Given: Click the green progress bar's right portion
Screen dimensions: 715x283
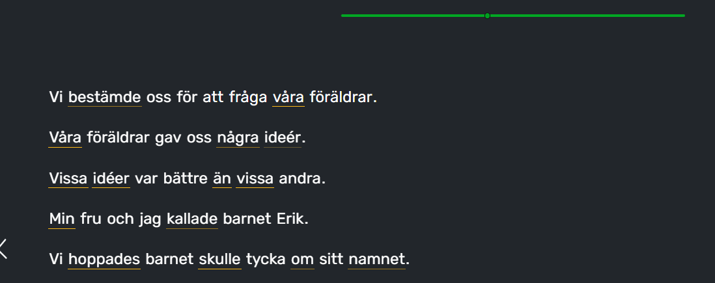Looking at the screenshot, I should 587,16.
